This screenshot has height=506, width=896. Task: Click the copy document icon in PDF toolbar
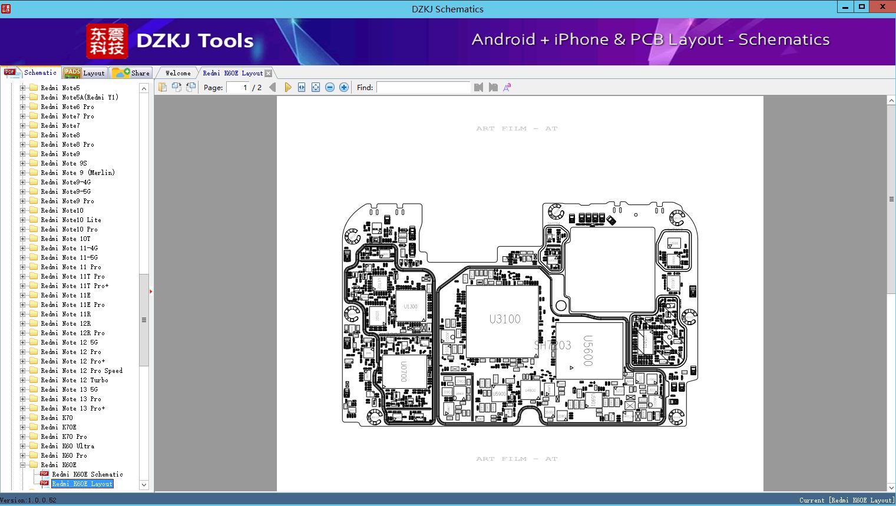162,87
